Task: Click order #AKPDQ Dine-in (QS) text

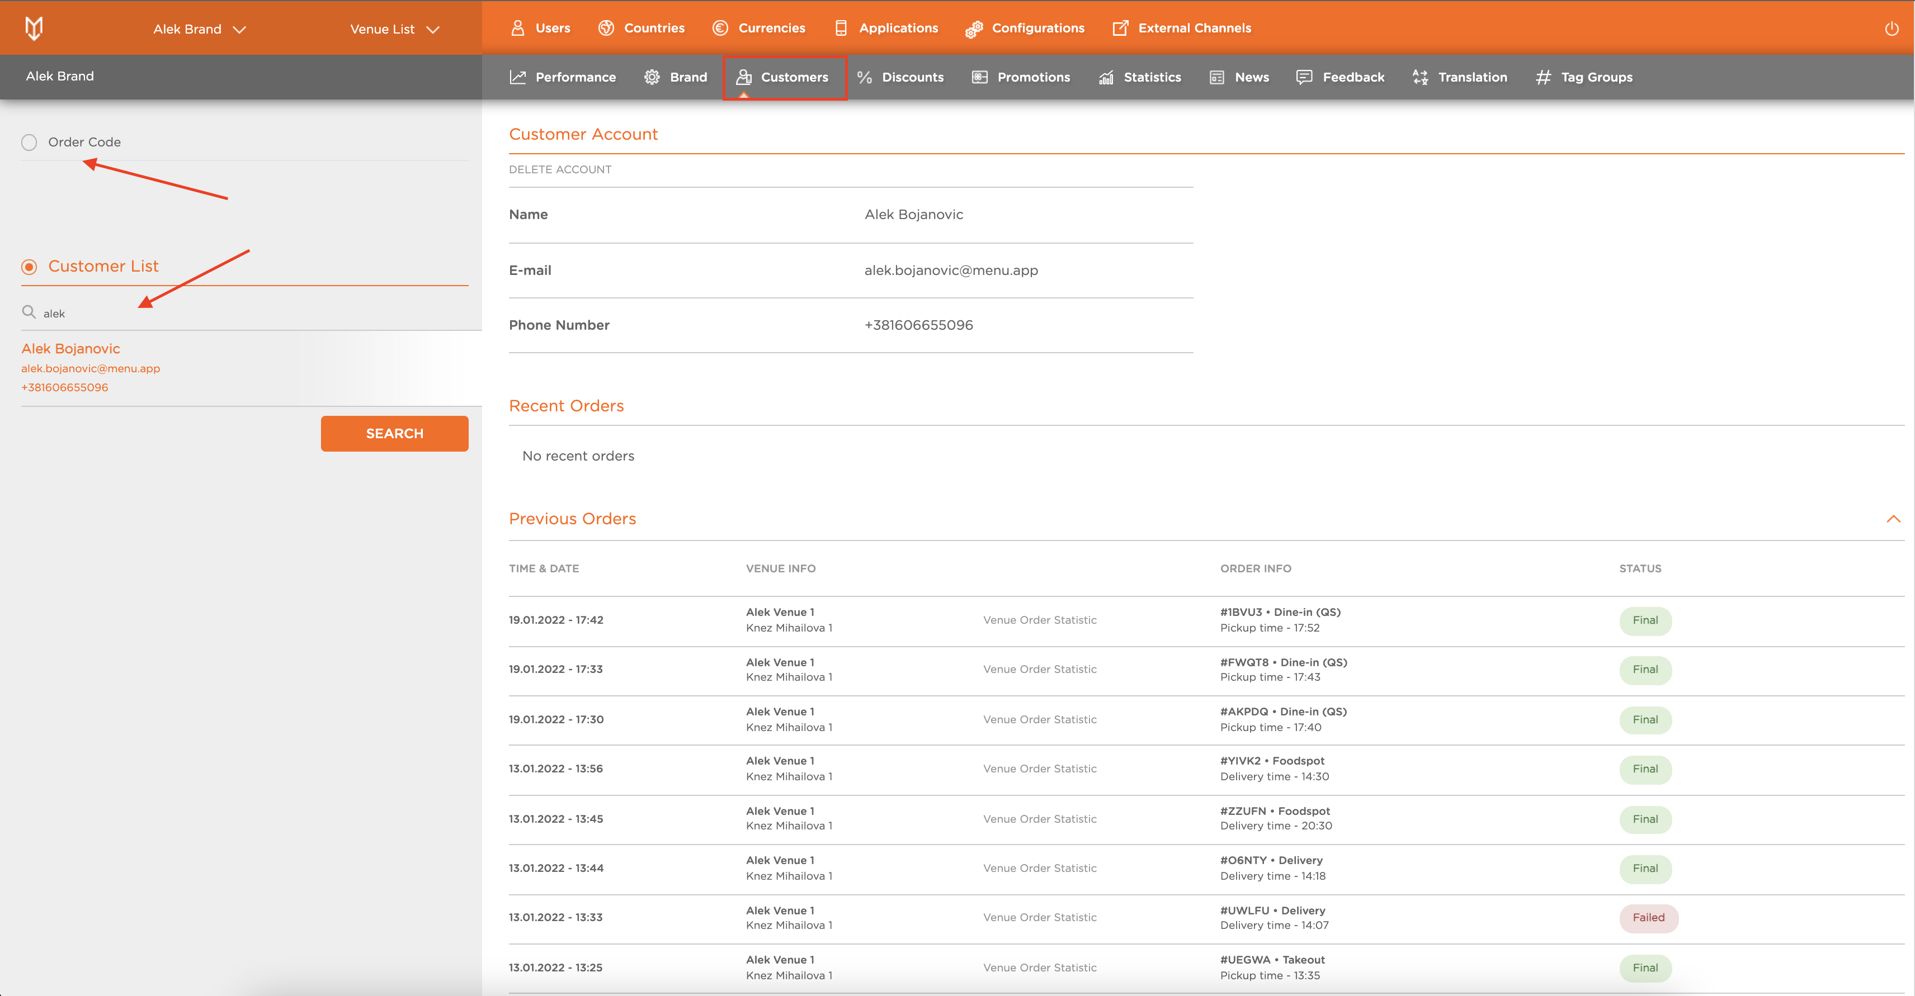Action: 1283,712
